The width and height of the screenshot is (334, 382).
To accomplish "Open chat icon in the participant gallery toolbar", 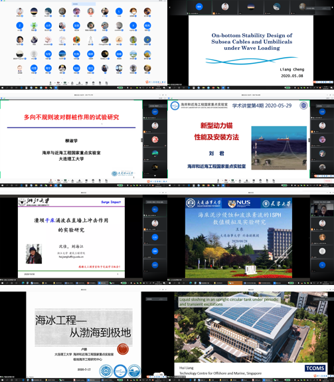I will coord(86,83).
